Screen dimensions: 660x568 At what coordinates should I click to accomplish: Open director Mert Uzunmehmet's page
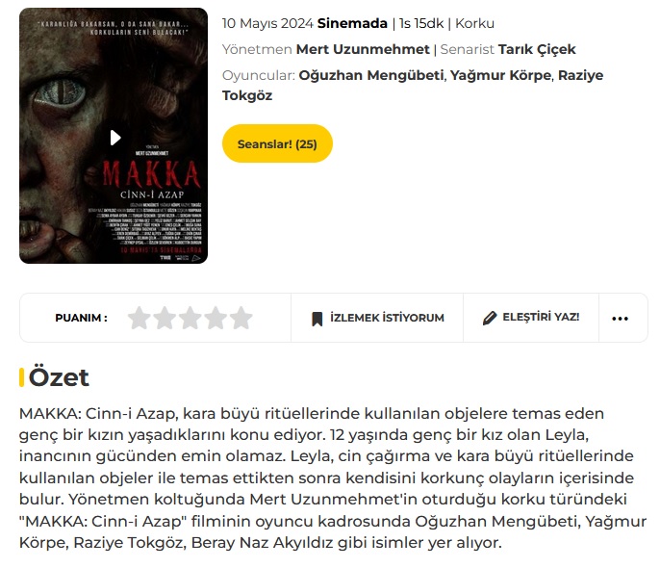coord(363,49)
